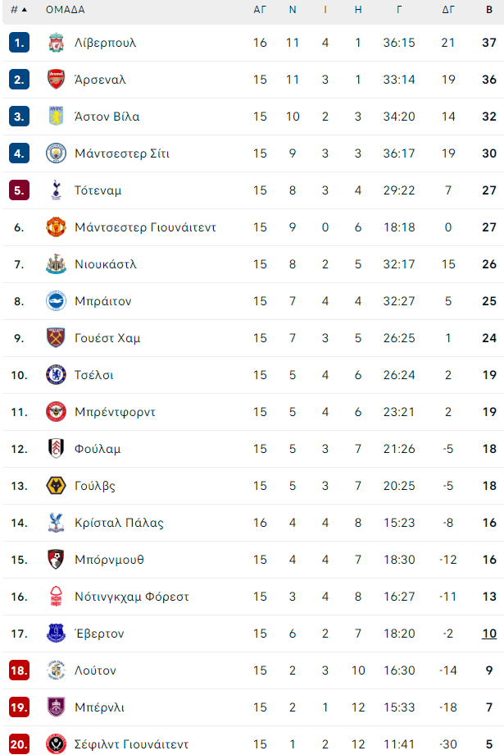Screen dimensions: 504x755
Task: Open the Μπράιτον team link
Action: [x=102, y=301]
